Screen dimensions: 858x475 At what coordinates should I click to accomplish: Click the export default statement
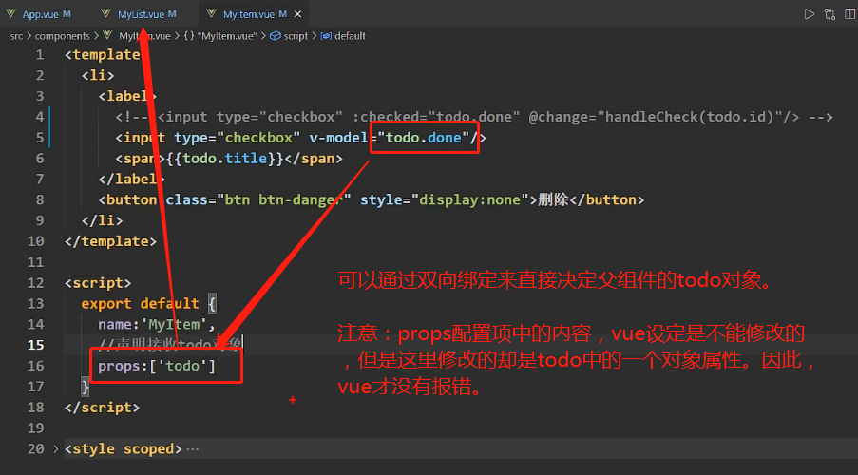pyautogui.click(x=140, y=303)
